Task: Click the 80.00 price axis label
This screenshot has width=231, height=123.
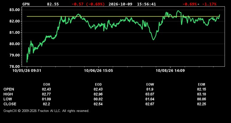Action: pos(14,44)
